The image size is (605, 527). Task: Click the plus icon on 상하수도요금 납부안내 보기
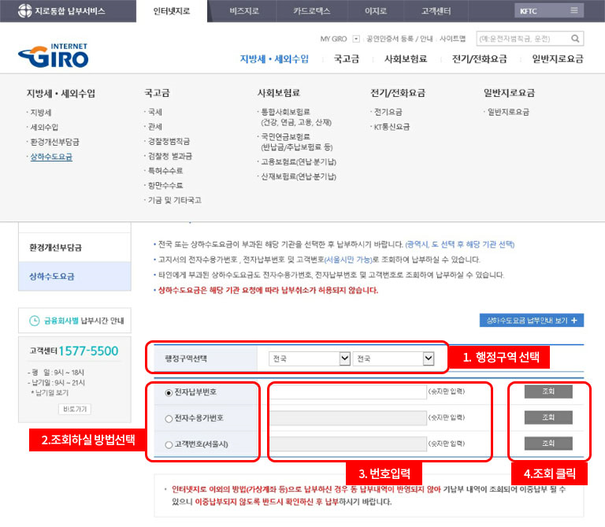coord(574,320)
